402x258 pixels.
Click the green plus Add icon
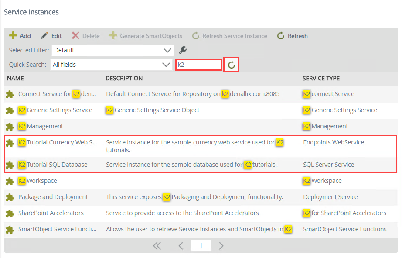[x=13, y=36]
